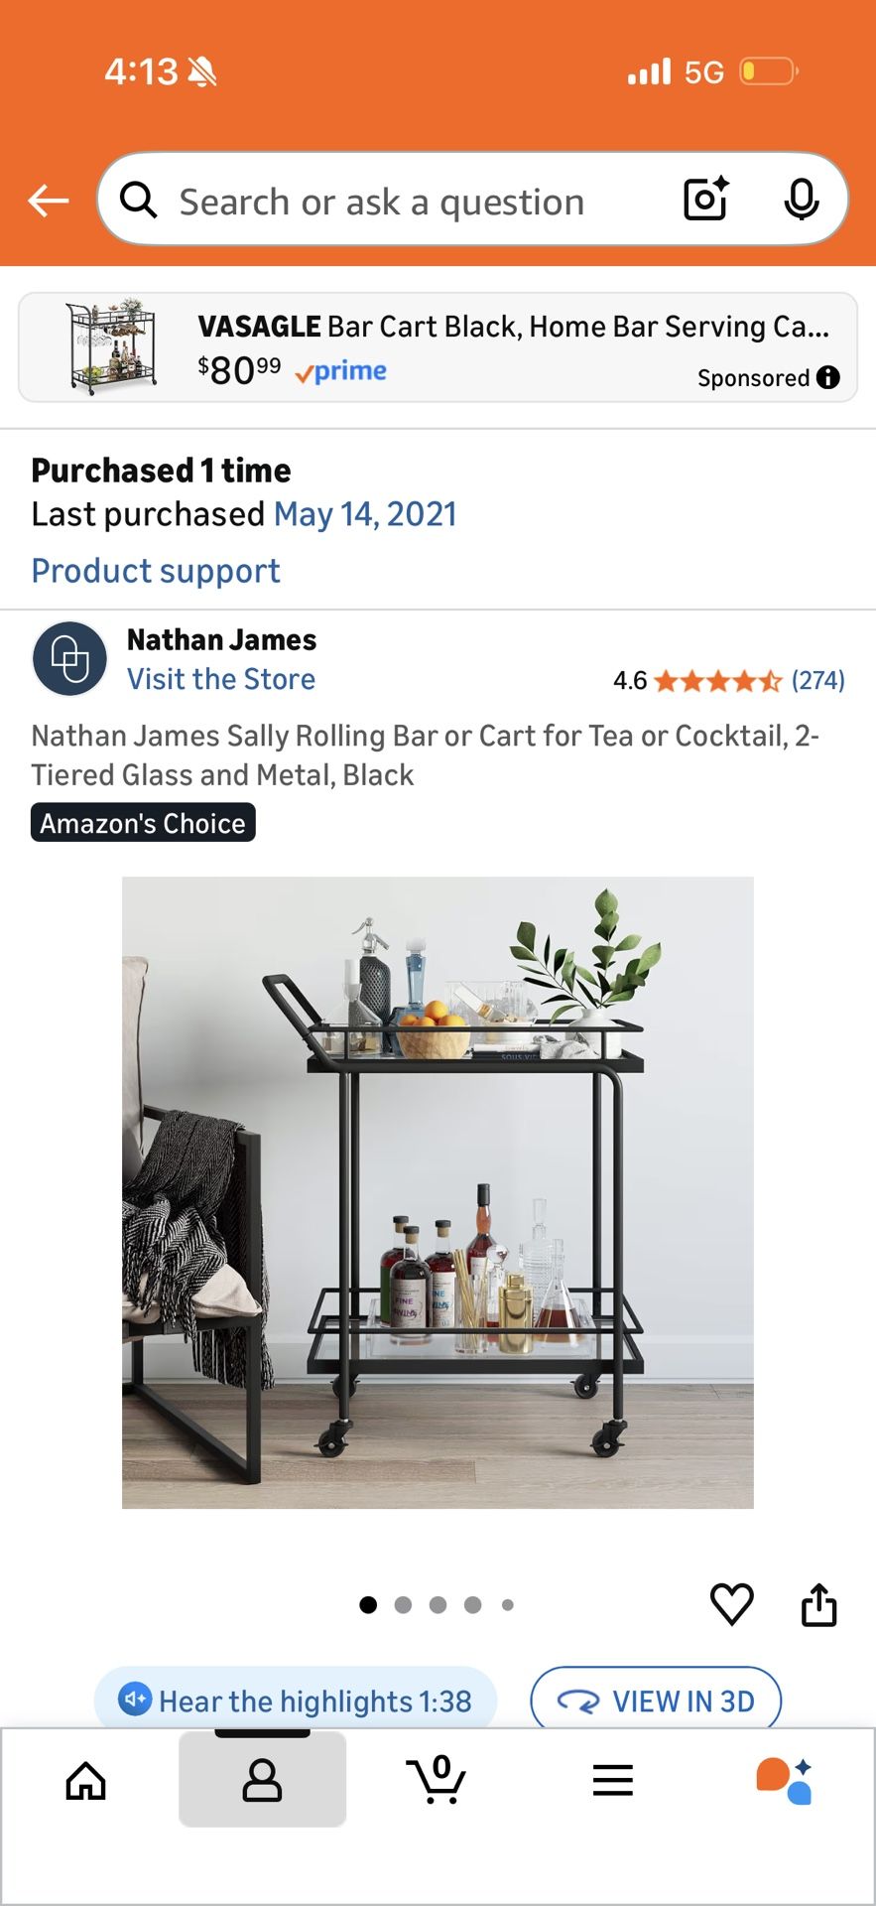876x1906 pixels.
Task: Open VASAGLE Bar Cart sponsored listing
Action: [438, 347]
